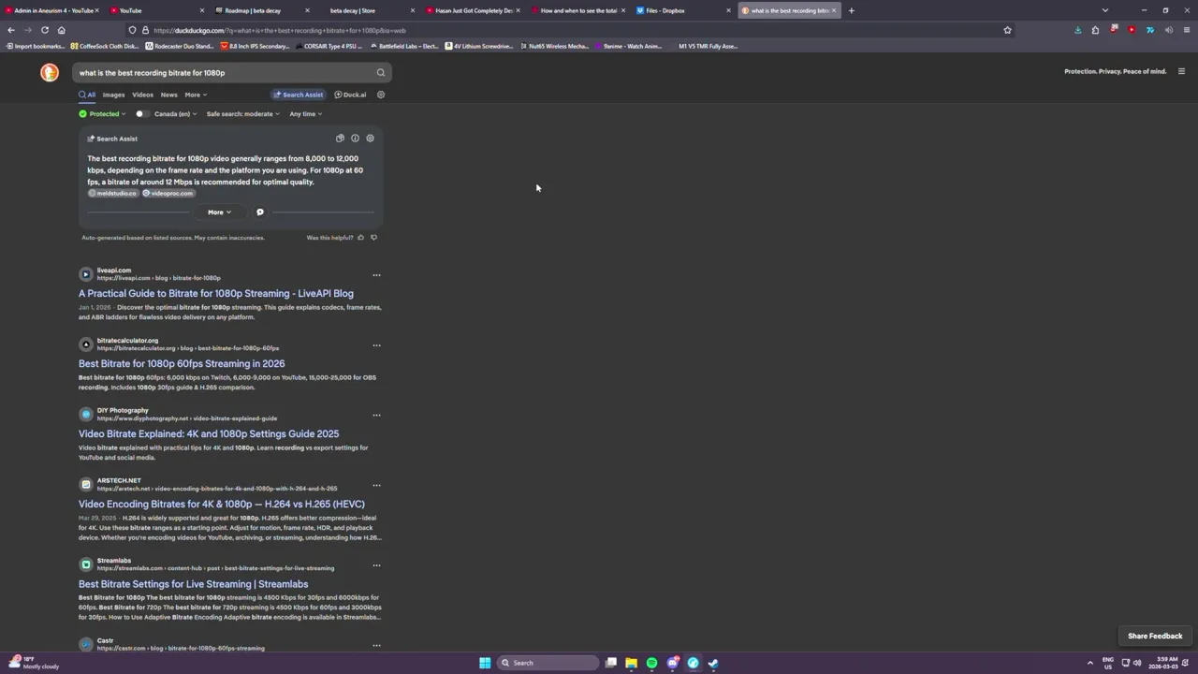Switch to Videos results

coord(142,95)
